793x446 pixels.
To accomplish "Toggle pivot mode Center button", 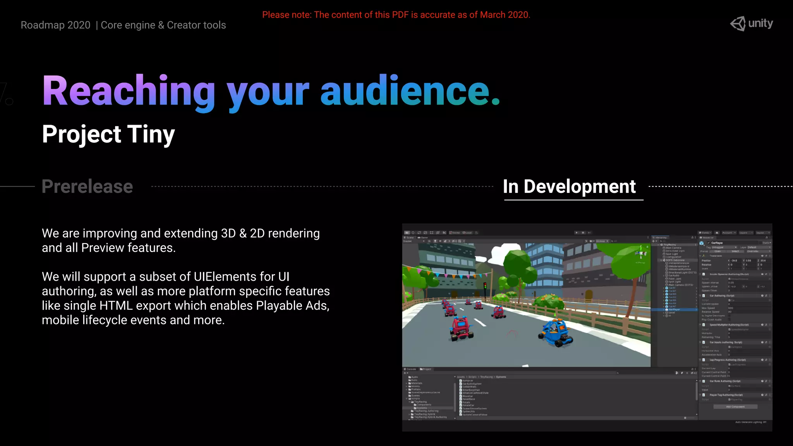I will [455, 233].
